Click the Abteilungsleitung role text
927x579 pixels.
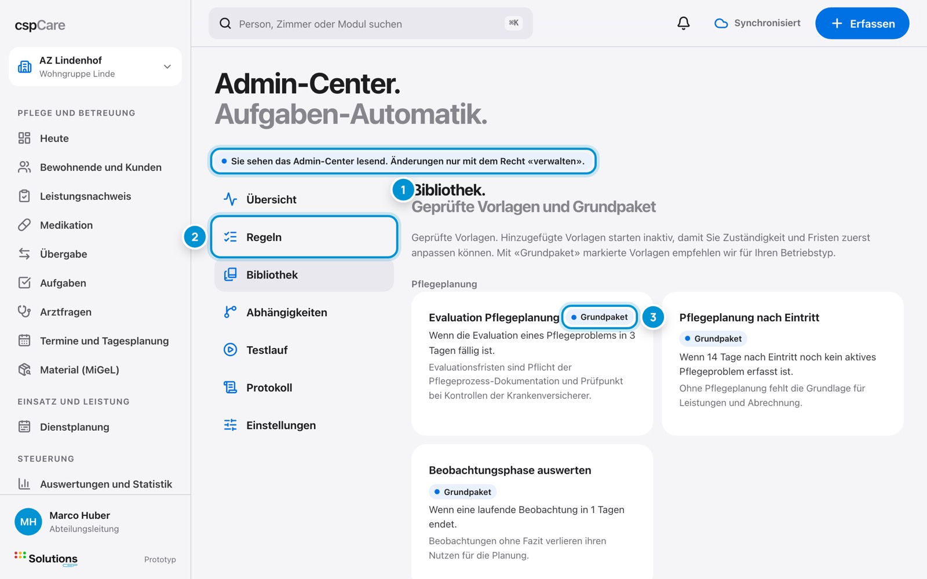coord(84,529)
